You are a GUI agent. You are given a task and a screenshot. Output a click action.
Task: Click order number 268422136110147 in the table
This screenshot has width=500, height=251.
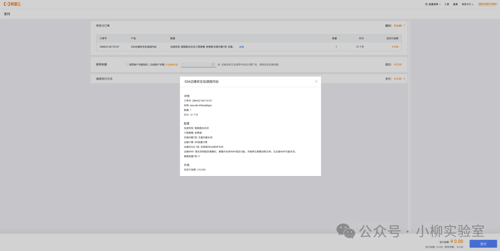pyautogui.click(x=109, y=47)
